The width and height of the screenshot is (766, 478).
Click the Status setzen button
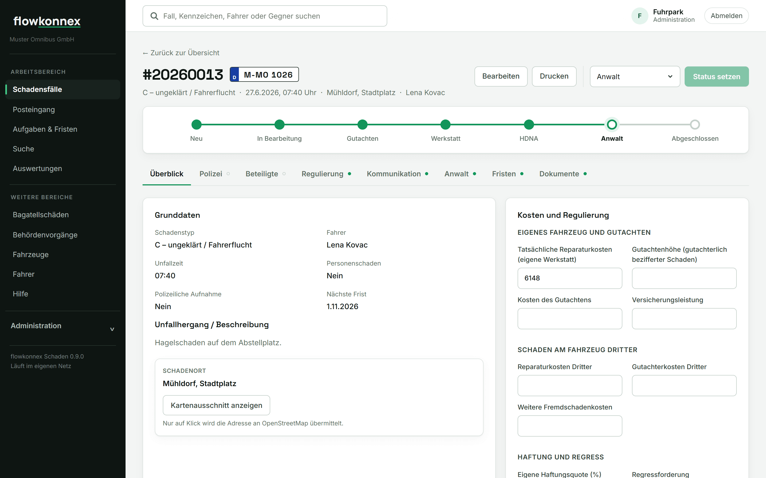716,76
